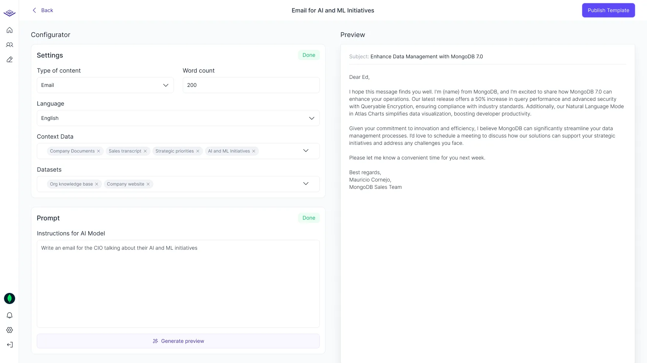Open the Language dropdown
The width and height of the screenshot is (647, 363).
tap(178, 118)
